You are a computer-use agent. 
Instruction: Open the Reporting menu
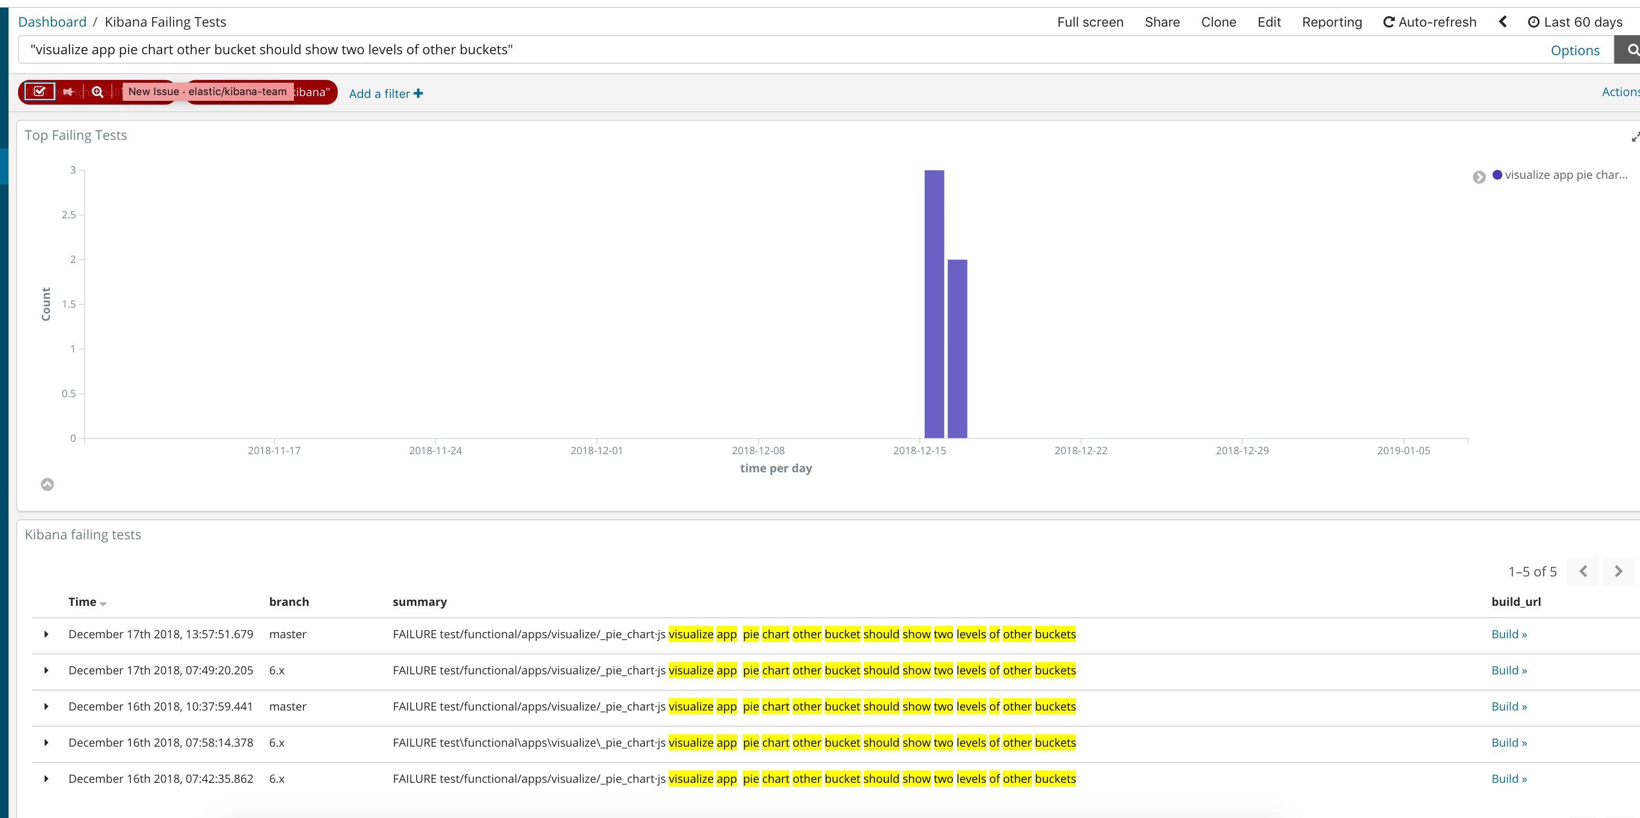pos(1332,22)
